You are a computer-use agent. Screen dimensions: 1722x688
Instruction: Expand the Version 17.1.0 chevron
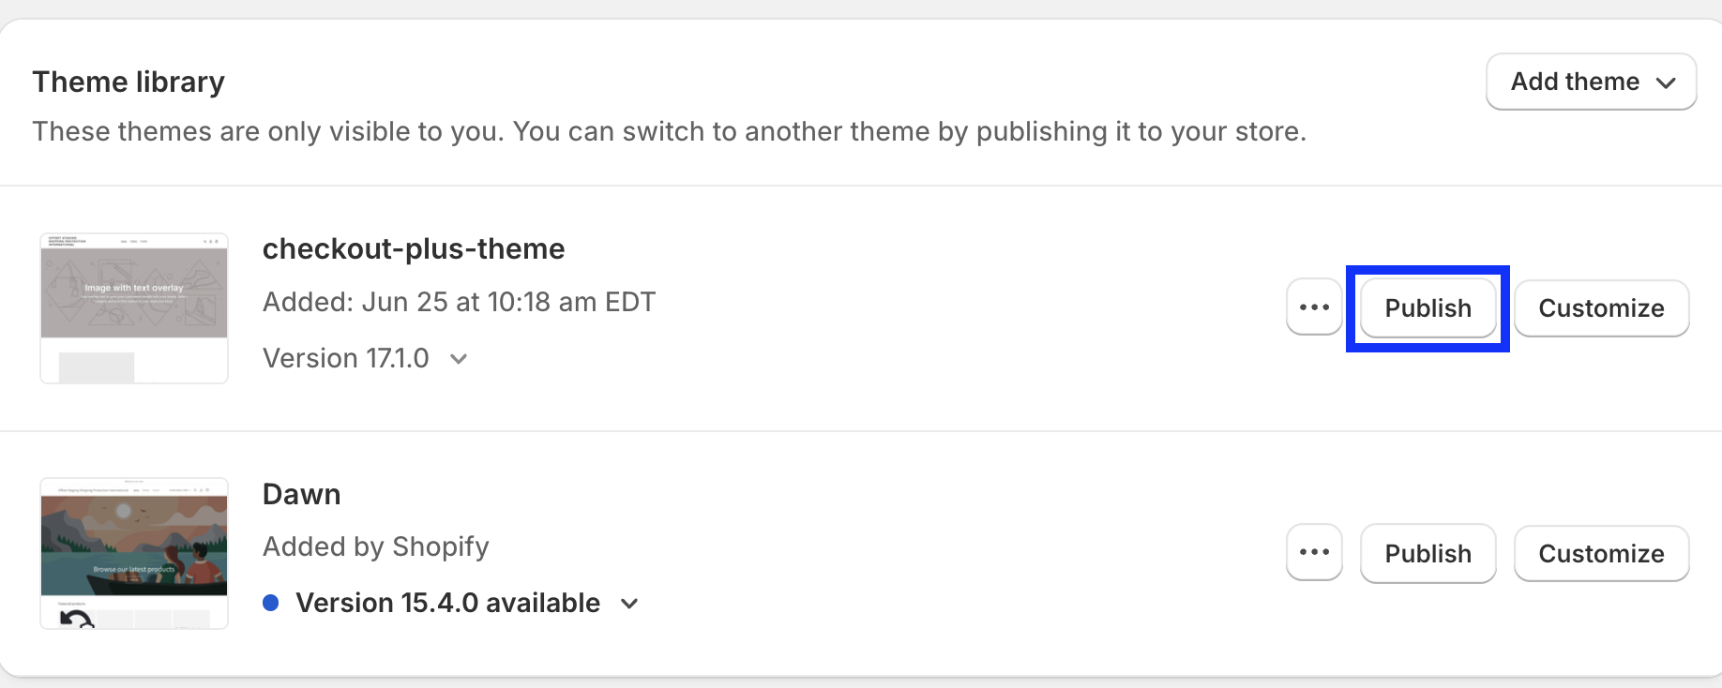click(459, 359)
